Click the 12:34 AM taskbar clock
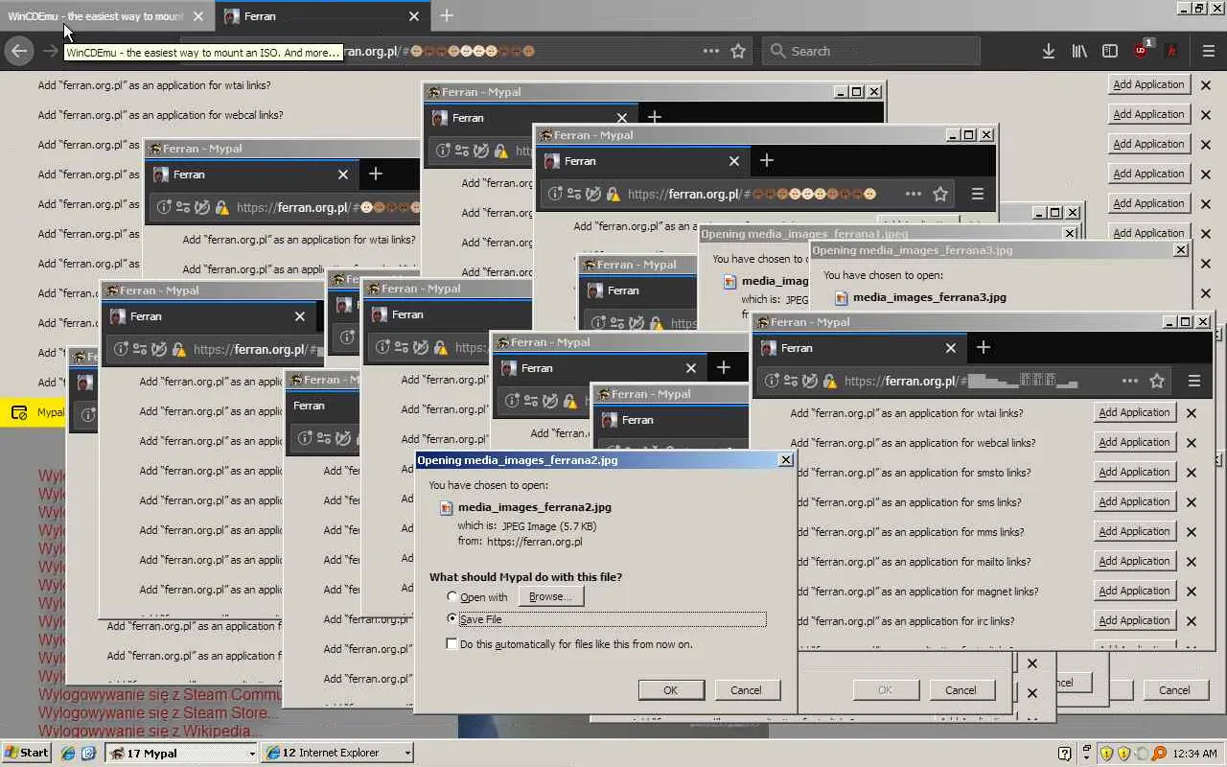This screenshot has height=767, width=1227. click(1195, 754)
